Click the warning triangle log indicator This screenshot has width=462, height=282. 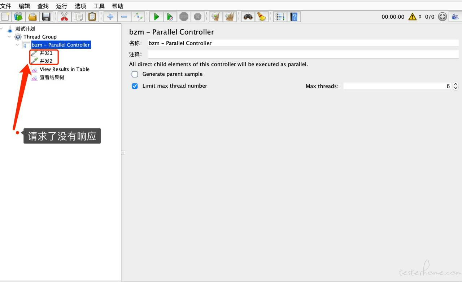point(412,17)
